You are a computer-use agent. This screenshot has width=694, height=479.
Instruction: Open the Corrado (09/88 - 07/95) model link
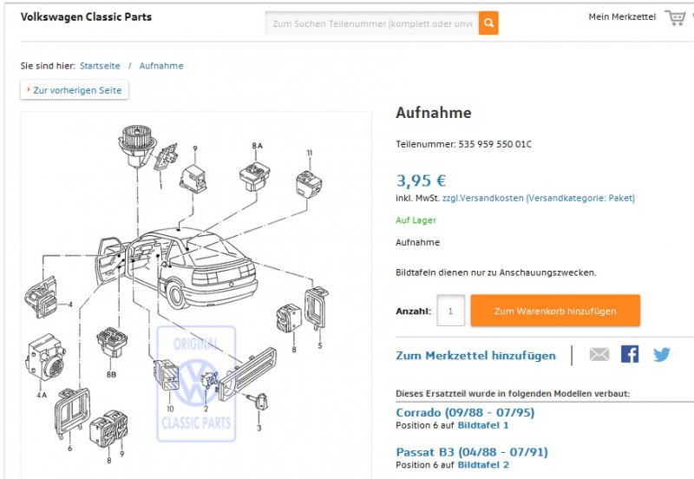(465, 412)
